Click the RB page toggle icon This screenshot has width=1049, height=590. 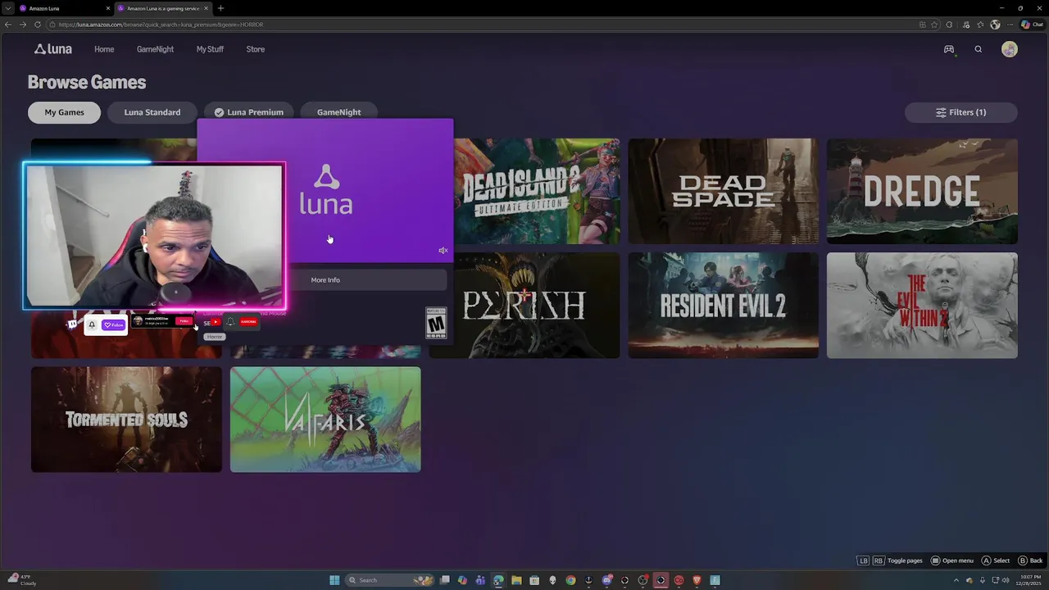click(878, 560)
